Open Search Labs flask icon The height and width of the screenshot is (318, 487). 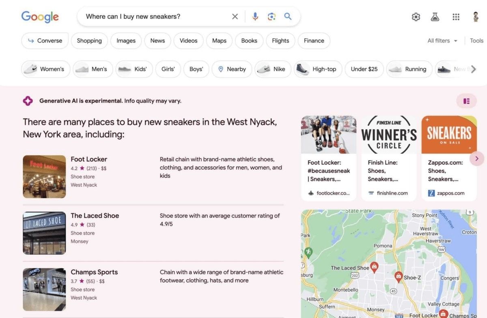[435, 17]
